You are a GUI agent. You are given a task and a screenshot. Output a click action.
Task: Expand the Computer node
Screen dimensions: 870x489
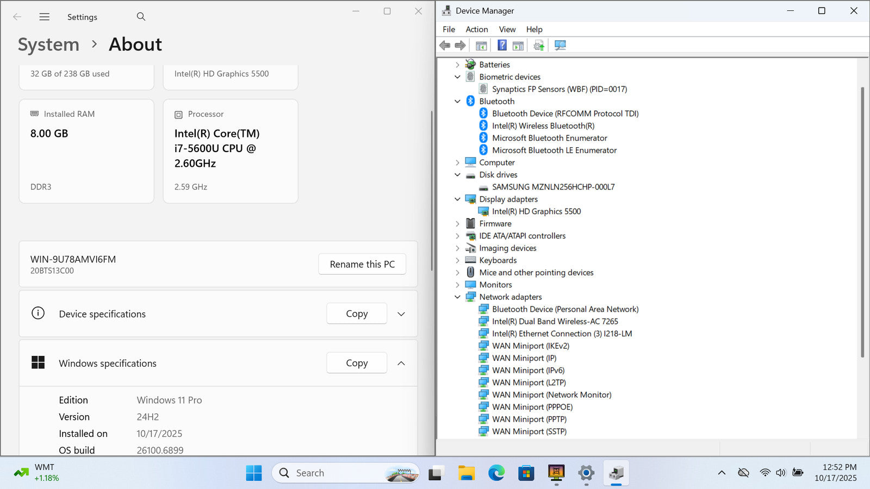[x=457, y=162]
